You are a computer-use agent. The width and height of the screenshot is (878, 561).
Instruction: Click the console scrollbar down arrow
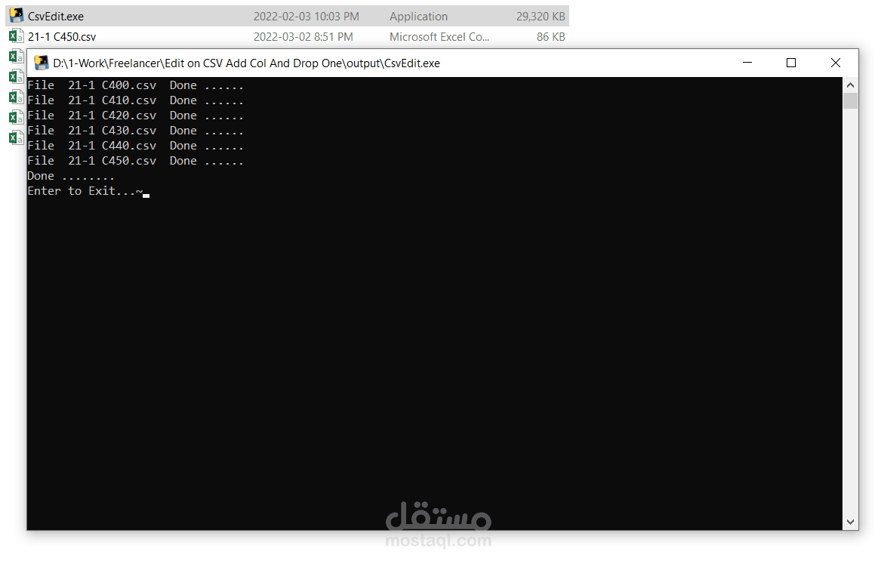(850, 522)
